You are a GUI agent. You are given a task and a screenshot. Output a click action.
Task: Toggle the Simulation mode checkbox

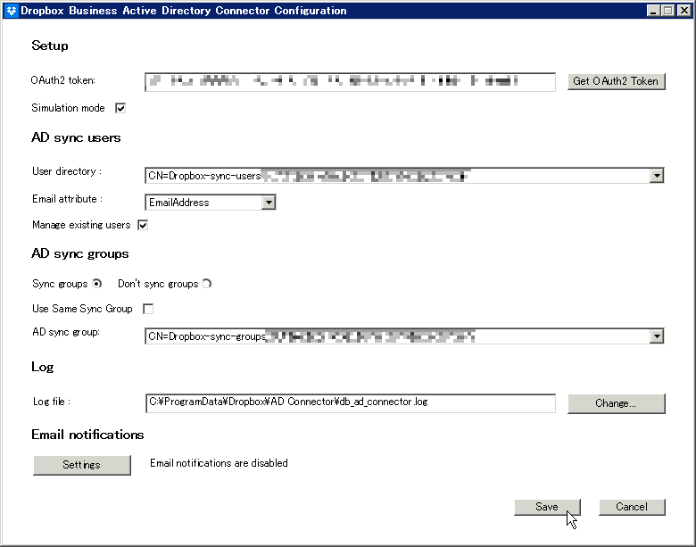coord(120,108)
